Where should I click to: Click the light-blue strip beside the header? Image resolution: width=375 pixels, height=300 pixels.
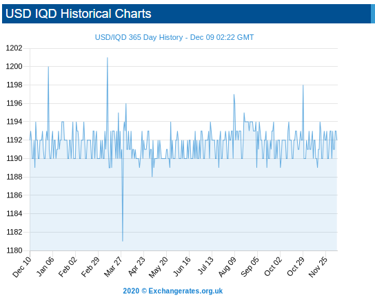point(373,14)
